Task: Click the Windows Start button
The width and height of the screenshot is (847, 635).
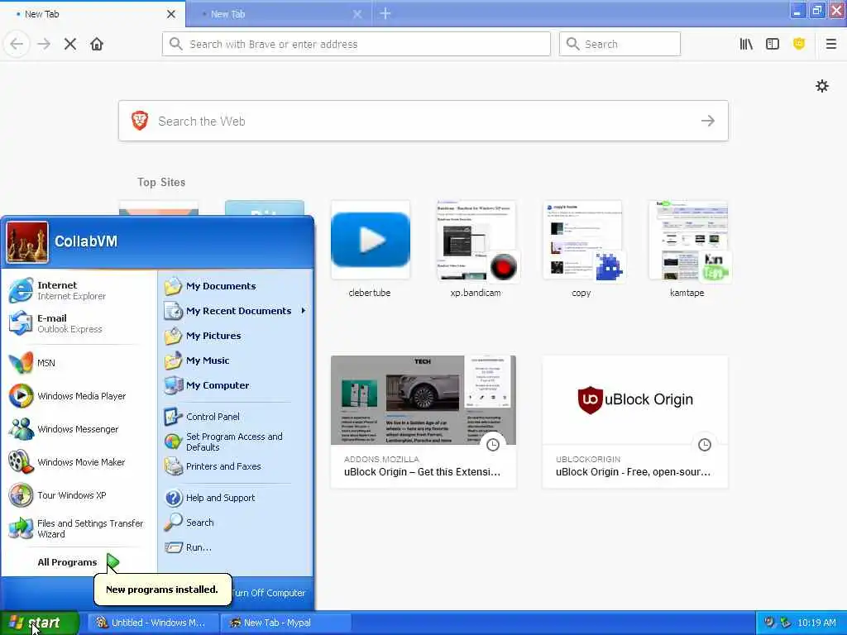Action: 40,623
